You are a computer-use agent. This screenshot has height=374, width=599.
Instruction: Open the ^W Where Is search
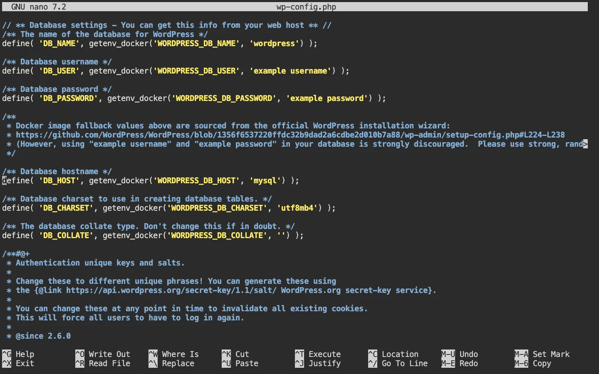pyautogui.click(x=174, y=354)
